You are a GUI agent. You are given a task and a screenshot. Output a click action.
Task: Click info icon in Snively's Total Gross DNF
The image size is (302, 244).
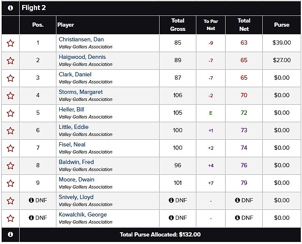(171, 200)
